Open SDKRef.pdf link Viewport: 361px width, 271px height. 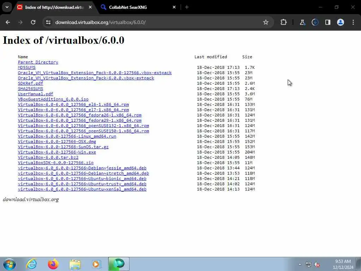[30, 83]
